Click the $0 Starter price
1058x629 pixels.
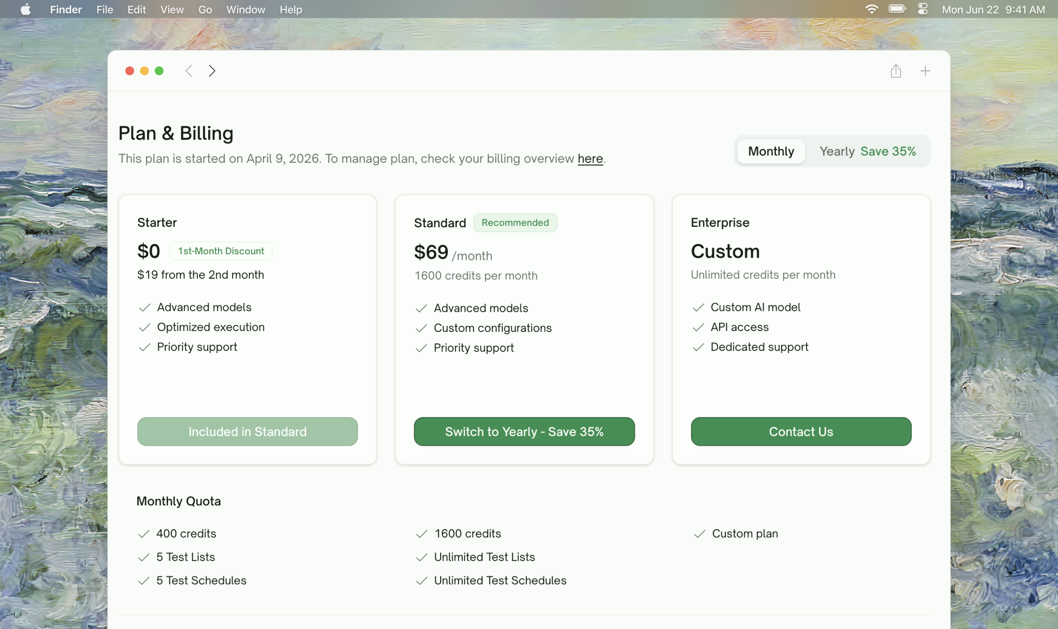pos(149,251)
